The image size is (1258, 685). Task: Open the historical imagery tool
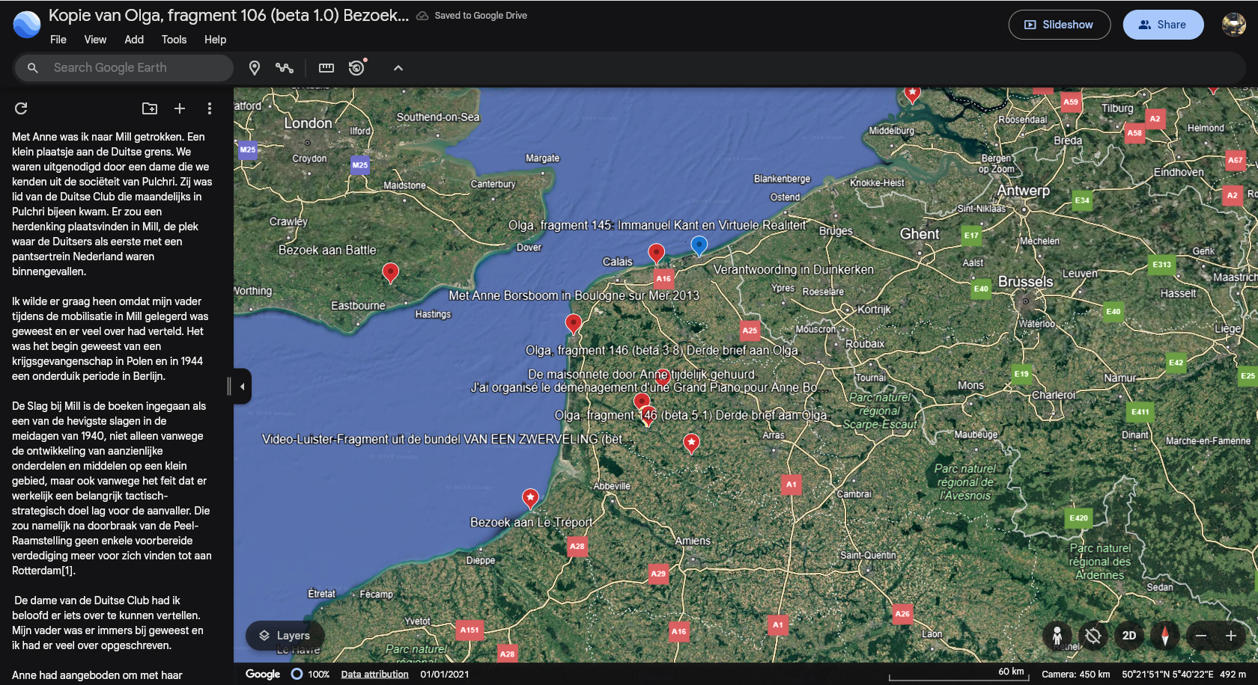pyautogui.click(x=357, y=68)
